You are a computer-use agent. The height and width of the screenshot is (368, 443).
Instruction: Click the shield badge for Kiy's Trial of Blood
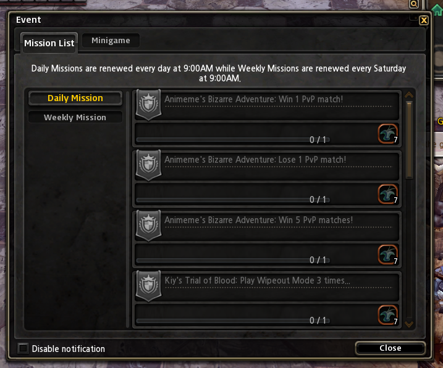tap(149, 286)
